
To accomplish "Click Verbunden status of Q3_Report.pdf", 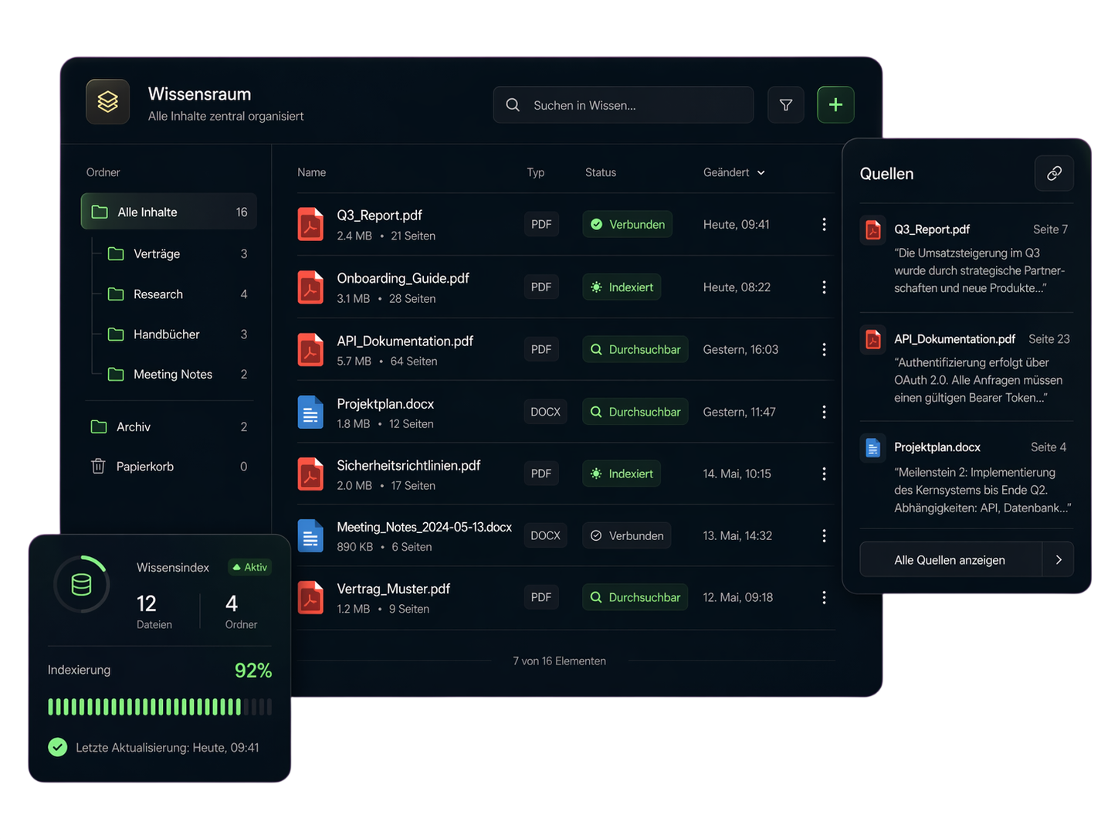I will click(628, 225).
